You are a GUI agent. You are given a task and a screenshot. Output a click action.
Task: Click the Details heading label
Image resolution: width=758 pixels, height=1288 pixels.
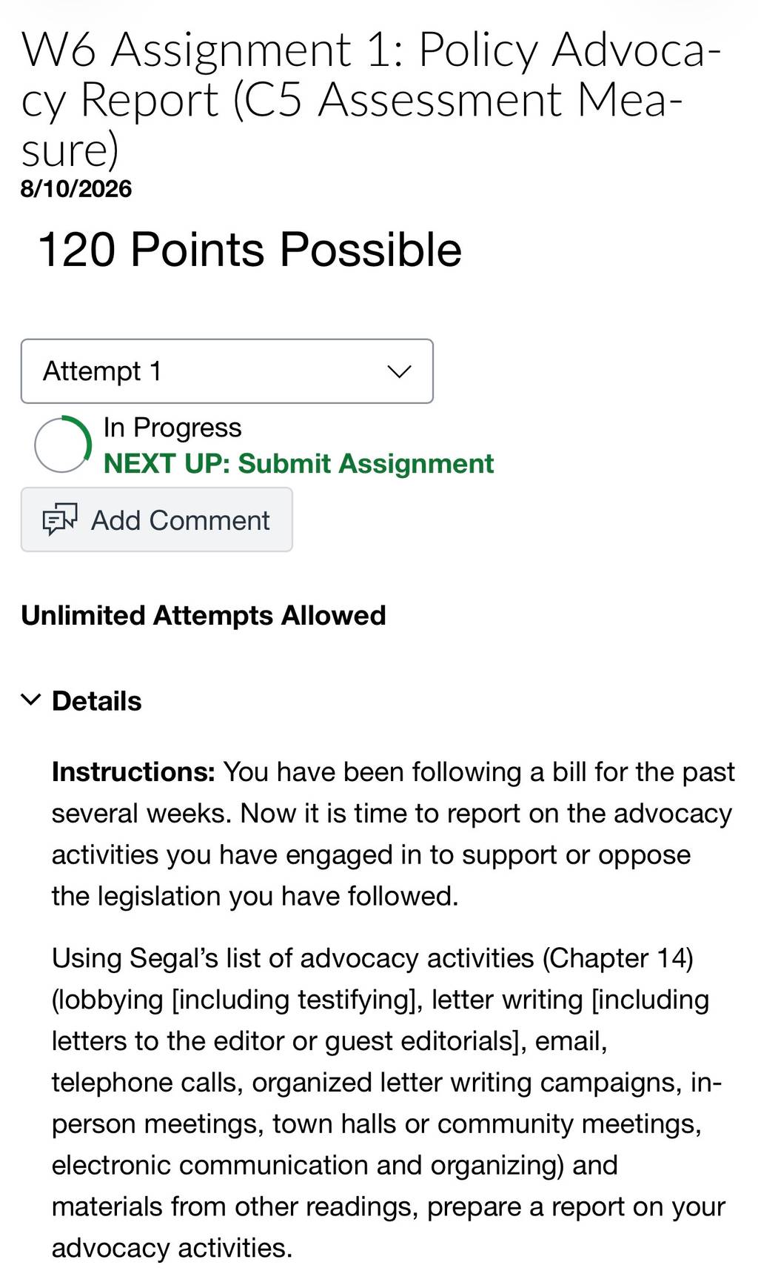click(x=96, y=701)
